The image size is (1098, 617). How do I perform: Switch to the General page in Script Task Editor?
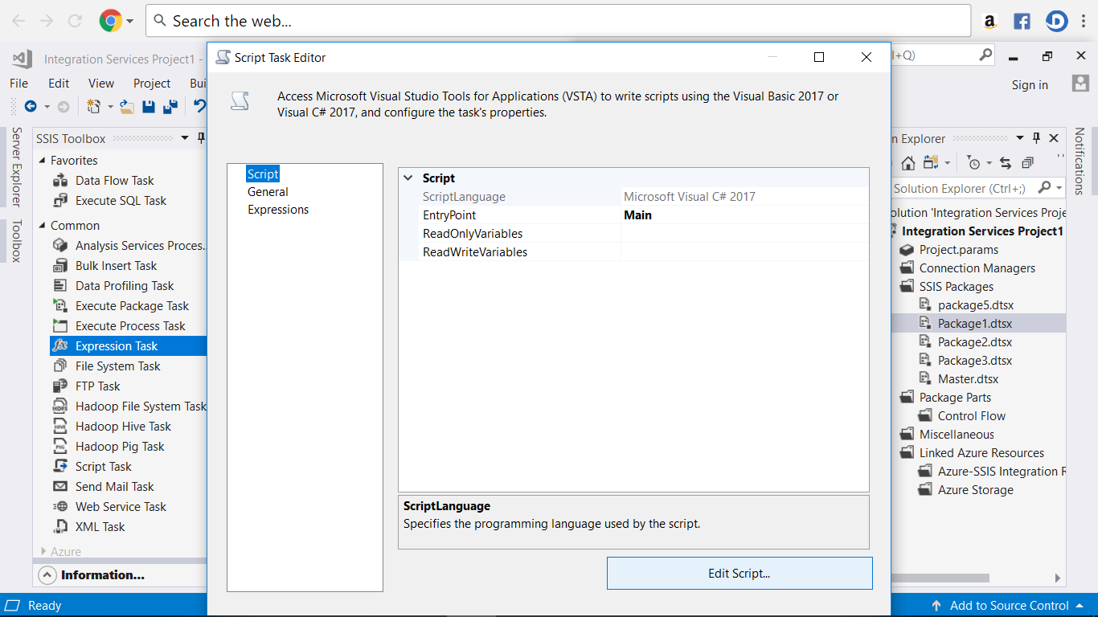[268, 191]
